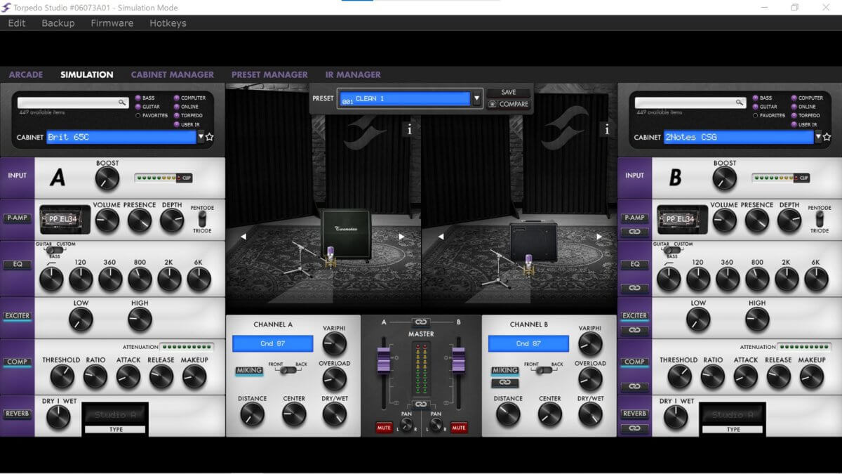The height and width of the screenshot is (474, 842).
Task: Click the link icon under channel B MIKING
Action: tap(505, 383)
